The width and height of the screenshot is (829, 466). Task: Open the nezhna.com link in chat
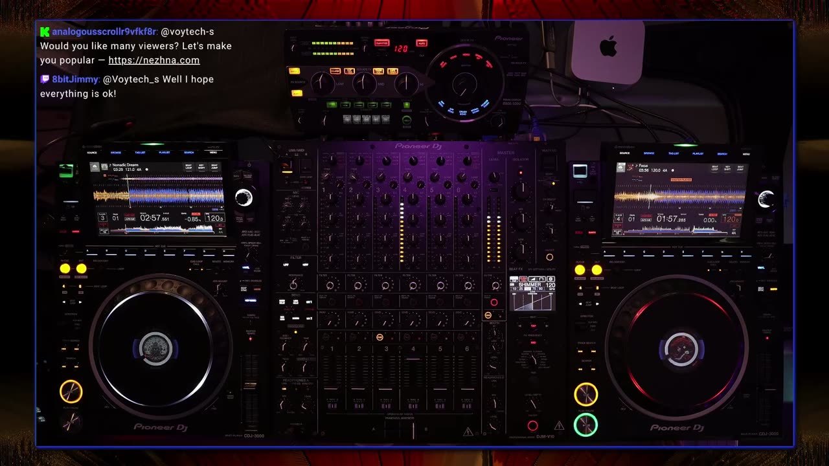point(154,60)
